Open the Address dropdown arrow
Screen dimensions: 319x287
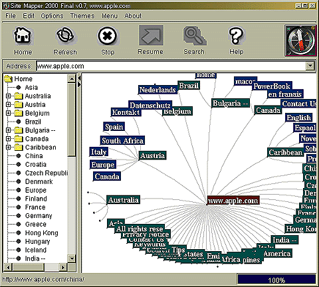310,66
